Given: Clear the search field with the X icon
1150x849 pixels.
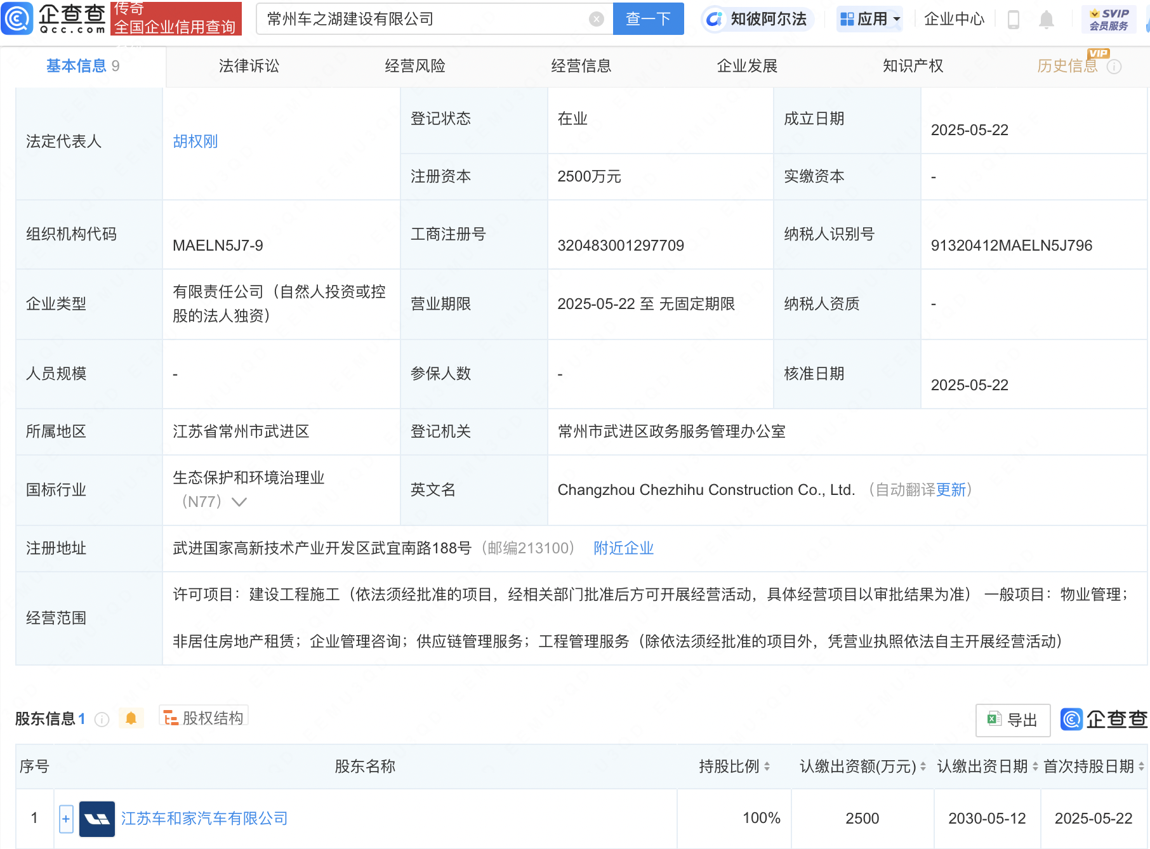Looking at the screenshot, I should [596, 19].
